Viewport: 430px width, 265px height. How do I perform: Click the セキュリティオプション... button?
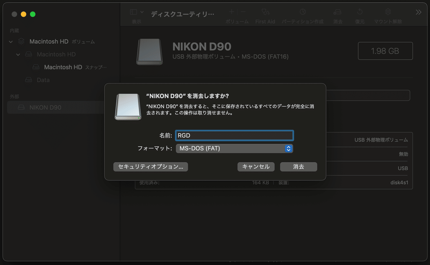pyautogui.click(x=150, y=167)
